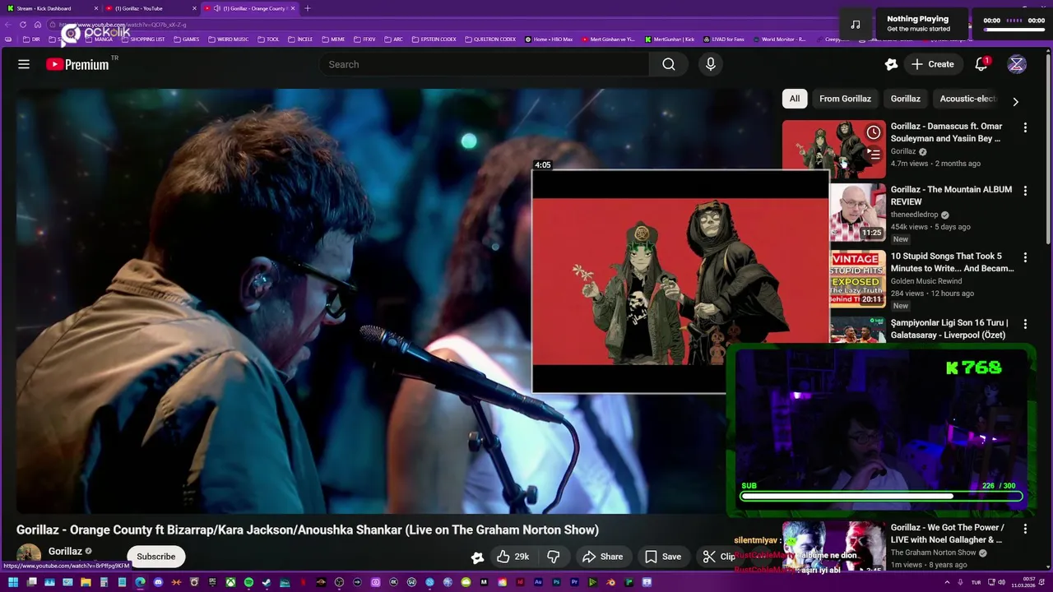Open options for Şampiyonlar Ligi video
1053x592 pixels.
point(1025,324)
